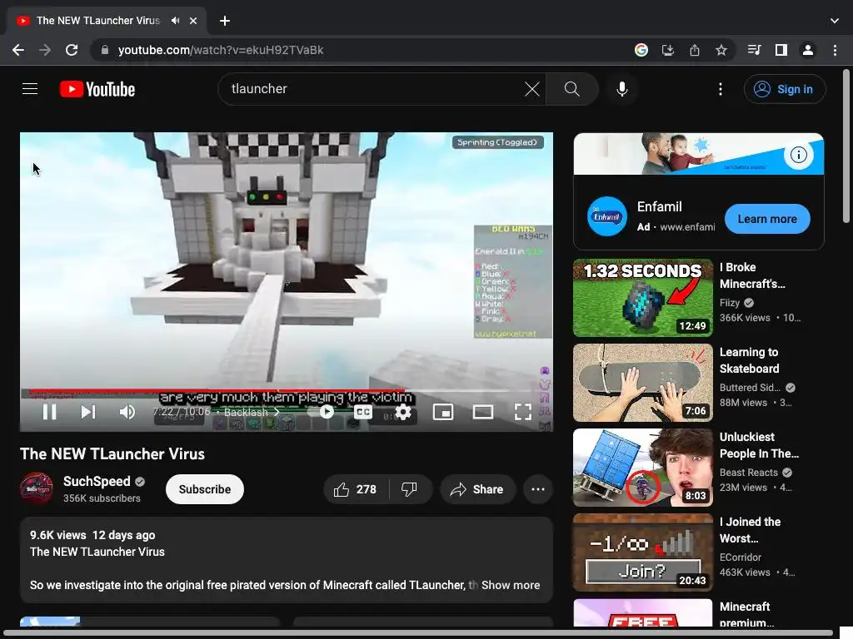Click the Sign in button
853x639 pixels.
(785, 89)
